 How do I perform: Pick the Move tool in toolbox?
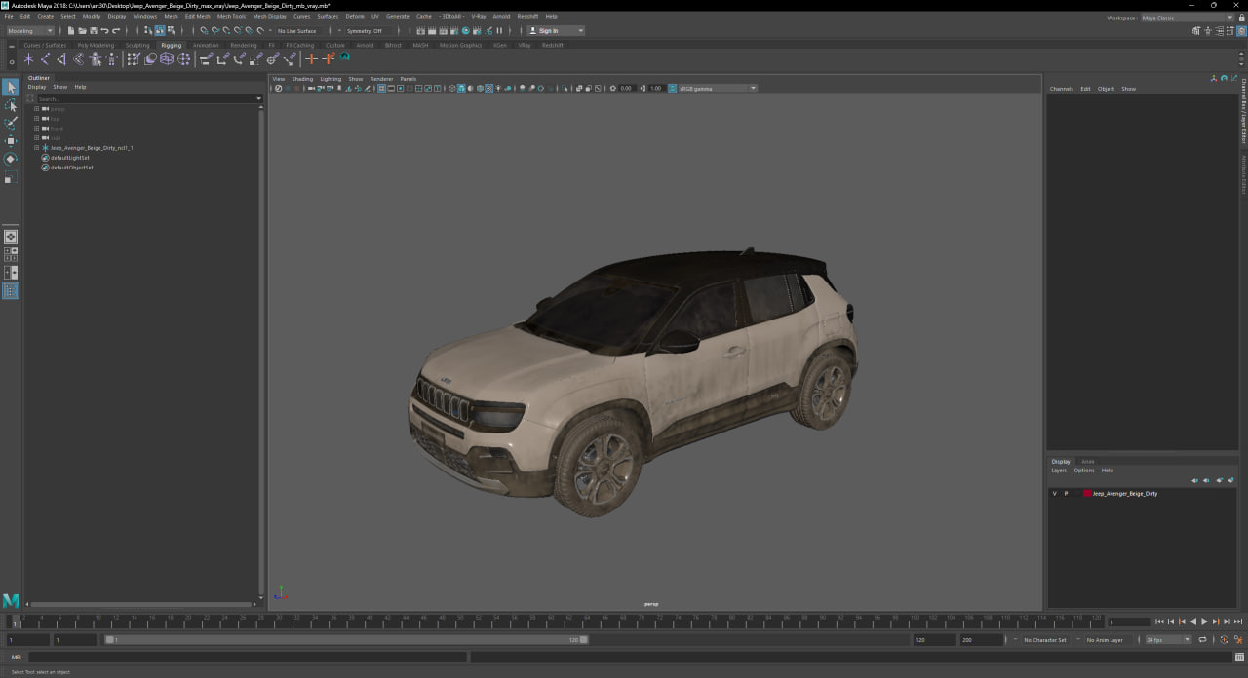click(x=10, y=141)
